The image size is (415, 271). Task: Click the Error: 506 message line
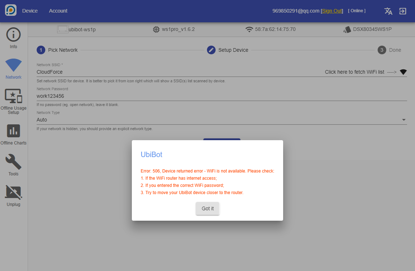tap(207, 171)
